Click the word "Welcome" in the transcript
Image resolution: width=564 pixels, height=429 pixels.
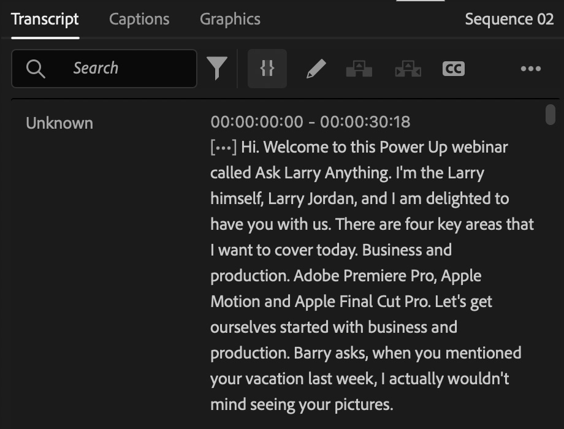288,148
